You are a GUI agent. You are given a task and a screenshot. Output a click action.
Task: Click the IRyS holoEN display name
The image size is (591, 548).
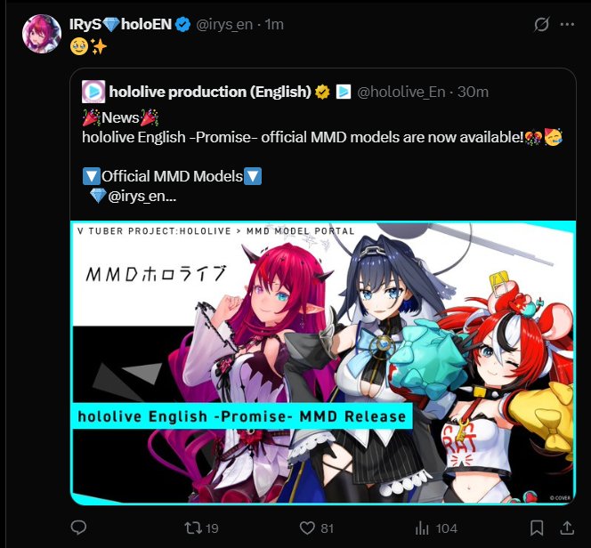pyautogui.click(x=121, y=25)
